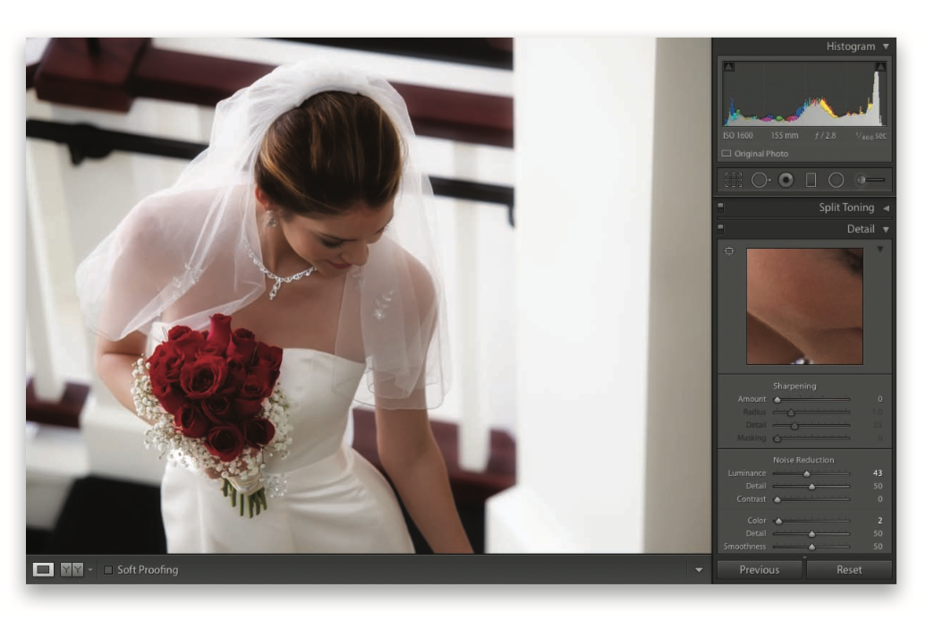
Task: Select the Crop Overlay tool
Action: click(x=734, y=181)
